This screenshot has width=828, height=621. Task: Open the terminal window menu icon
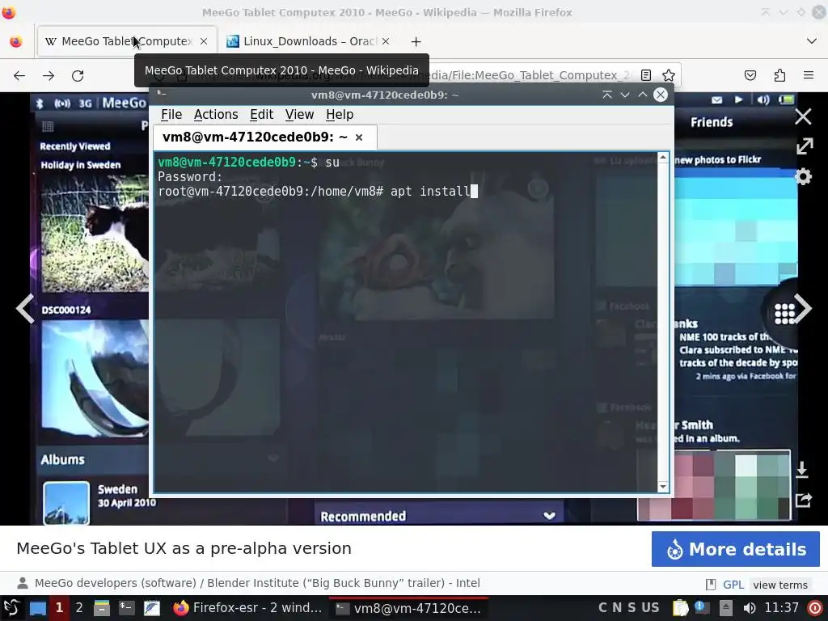161,94
